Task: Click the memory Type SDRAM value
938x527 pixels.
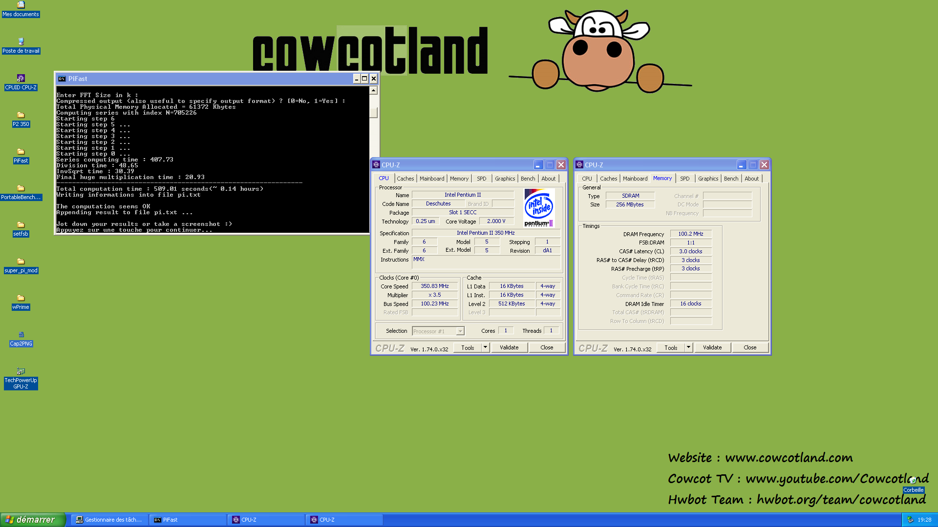Action: (x=630, y=196)
